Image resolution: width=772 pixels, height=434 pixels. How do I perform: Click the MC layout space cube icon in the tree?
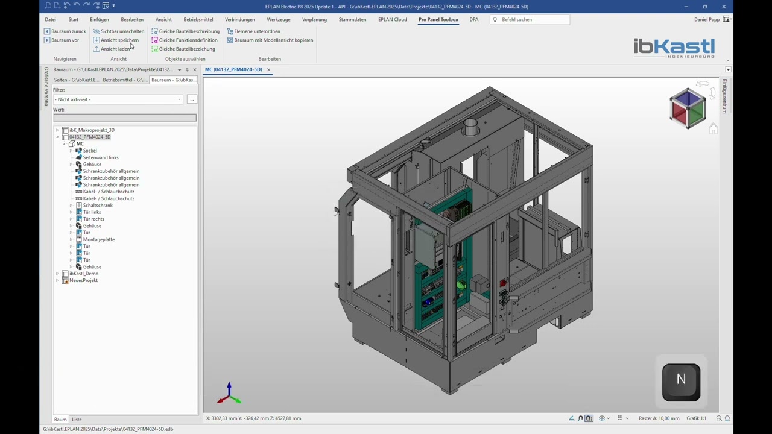point(72,144)
